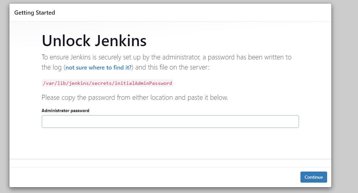Click "password has been written to" text
This screenshot has height=193, width=358.
point(249,57)
